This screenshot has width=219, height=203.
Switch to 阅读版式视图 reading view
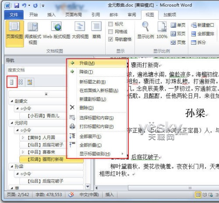click(x=33, y=34)
